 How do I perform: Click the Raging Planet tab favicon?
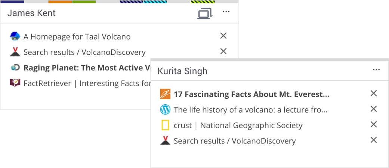point(15,68)
